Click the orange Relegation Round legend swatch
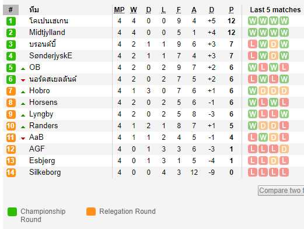Screen dimensions: 304x229 (x=91, y=212)
